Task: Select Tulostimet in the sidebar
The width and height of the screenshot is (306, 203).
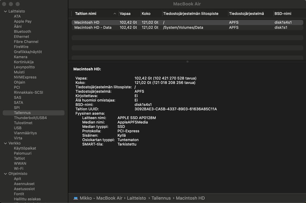Action: (x=23, y=123)
